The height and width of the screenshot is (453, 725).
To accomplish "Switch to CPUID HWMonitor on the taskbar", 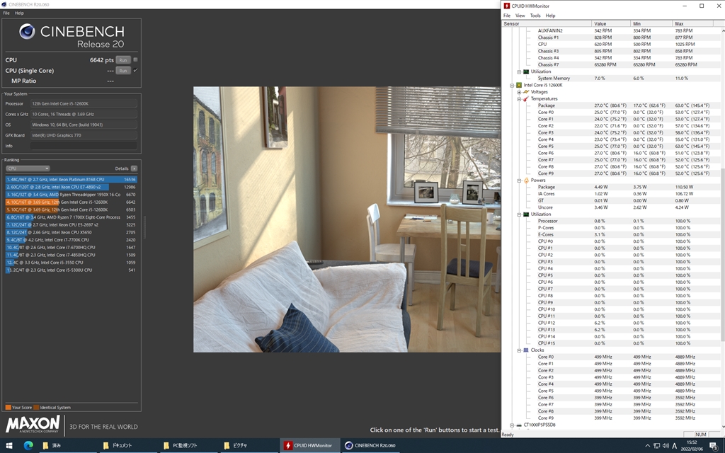I will click(x=309, y=445).
